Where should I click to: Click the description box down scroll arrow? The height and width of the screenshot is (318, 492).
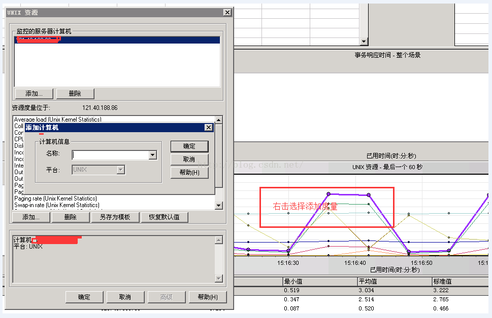click(219, 279)
